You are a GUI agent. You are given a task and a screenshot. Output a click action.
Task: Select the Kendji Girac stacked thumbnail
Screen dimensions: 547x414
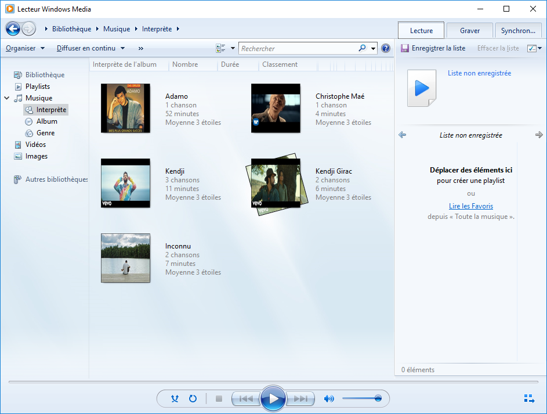click(277, 184)
